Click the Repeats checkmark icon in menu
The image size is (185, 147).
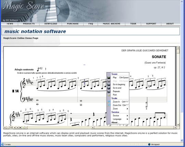[x=109, y=92]
